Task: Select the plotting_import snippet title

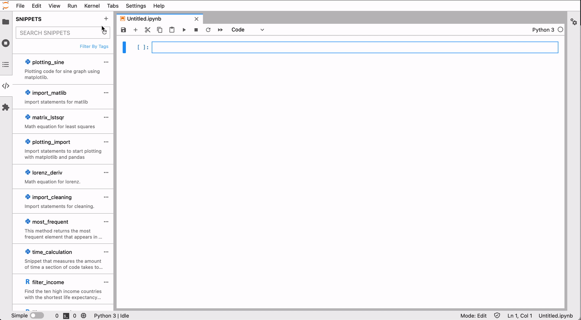Action: point(51,142)
